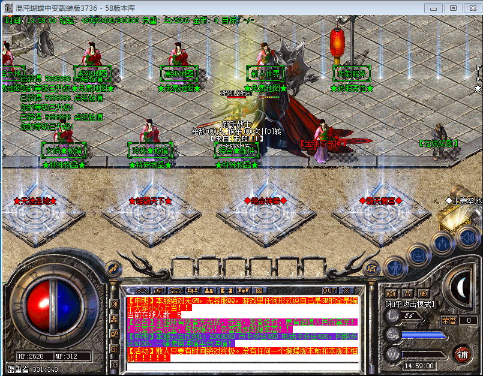Viewport: 483px width, 376px height.
Task: Click the HP:2620 readout
Action: click(31, 356)
